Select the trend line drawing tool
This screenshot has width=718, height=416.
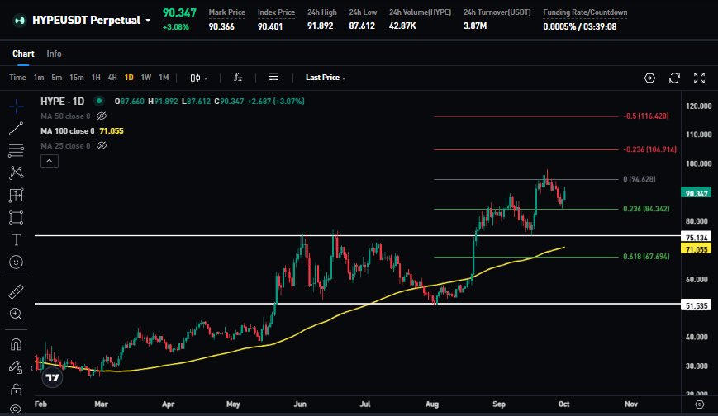16,129
